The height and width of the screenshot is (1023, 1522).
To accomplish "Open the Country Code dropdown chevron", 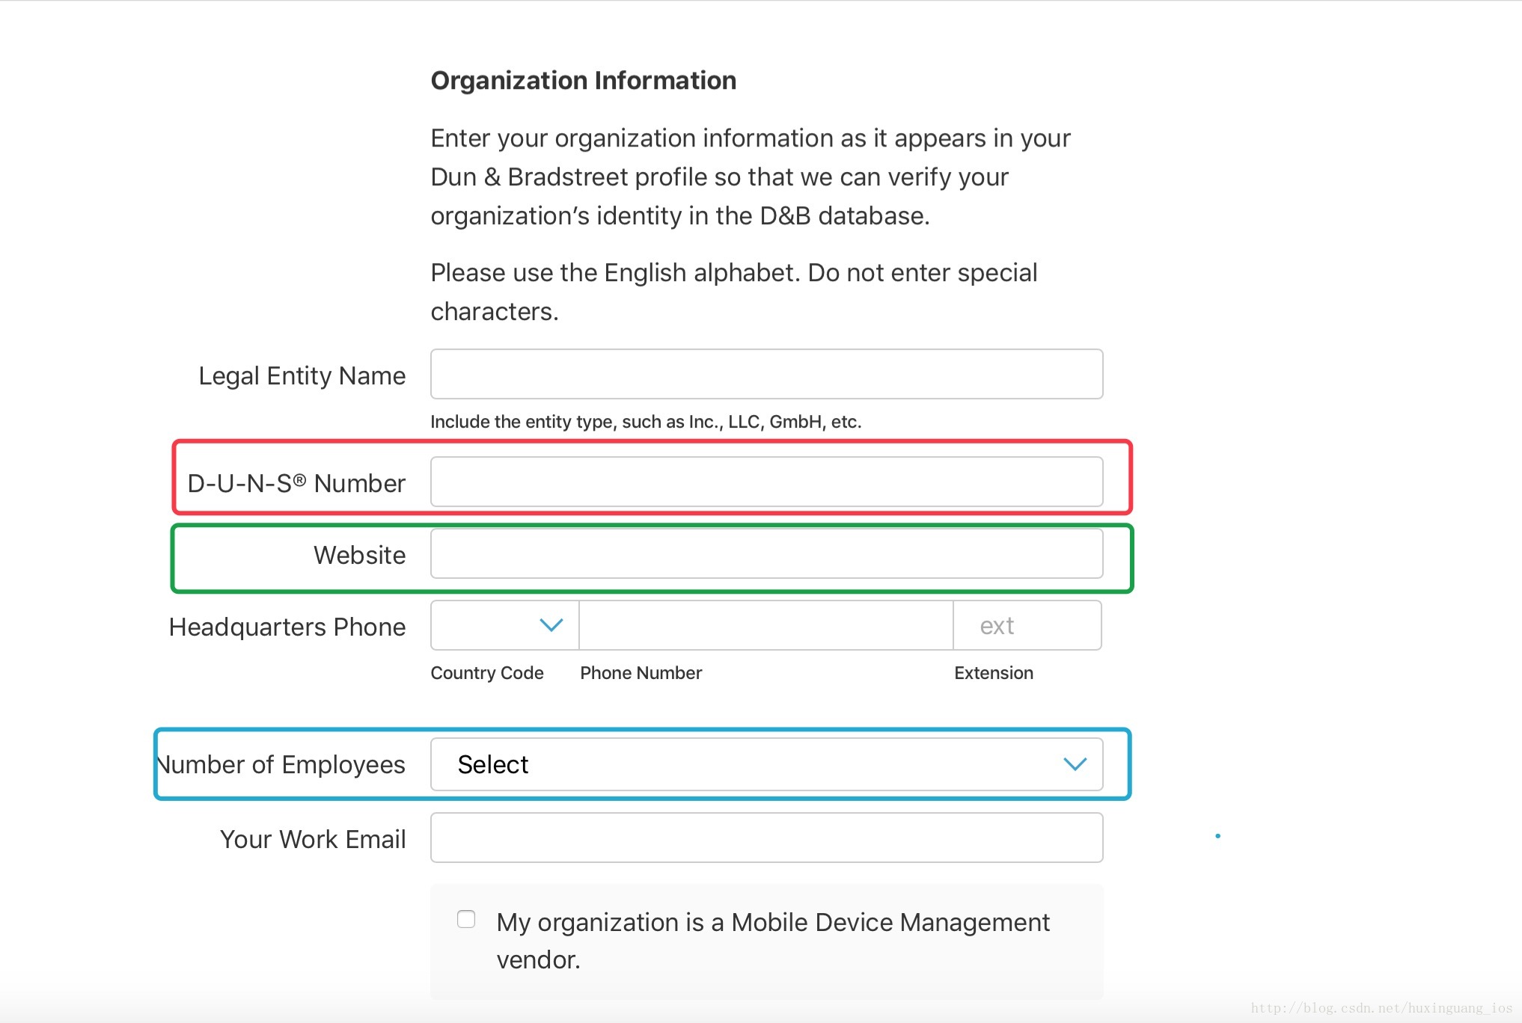I will [551, 625].
